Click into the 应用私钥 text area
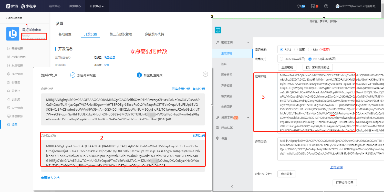 point(331,103)
